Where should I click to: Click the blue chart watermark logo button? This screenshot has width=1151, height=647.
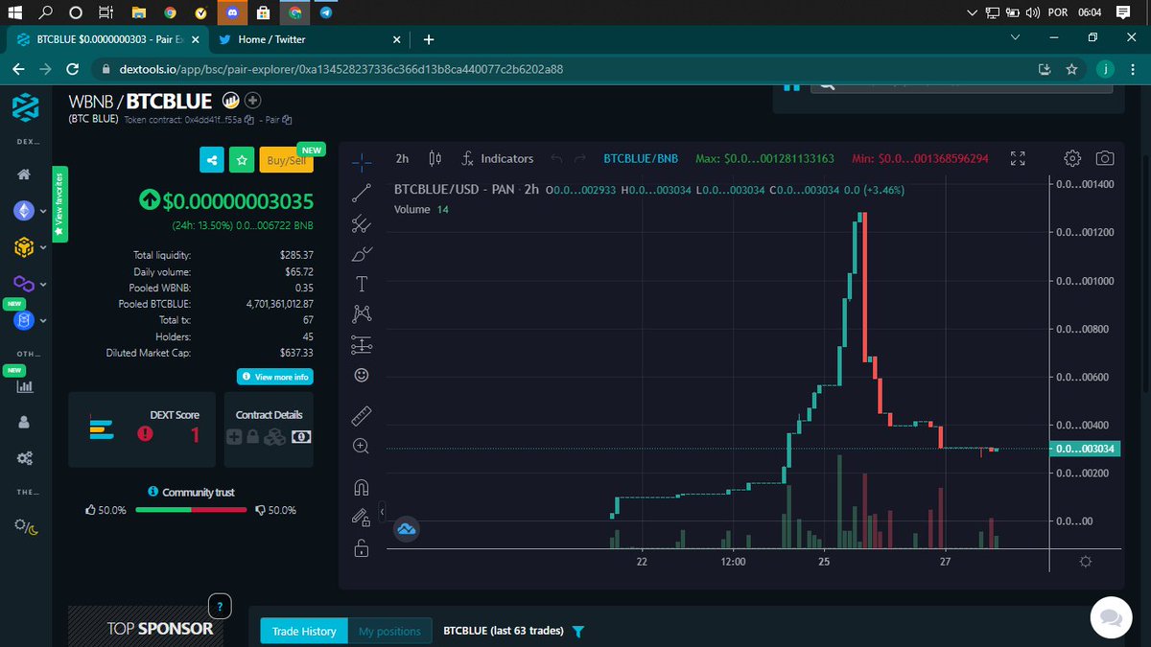(406, 528)
